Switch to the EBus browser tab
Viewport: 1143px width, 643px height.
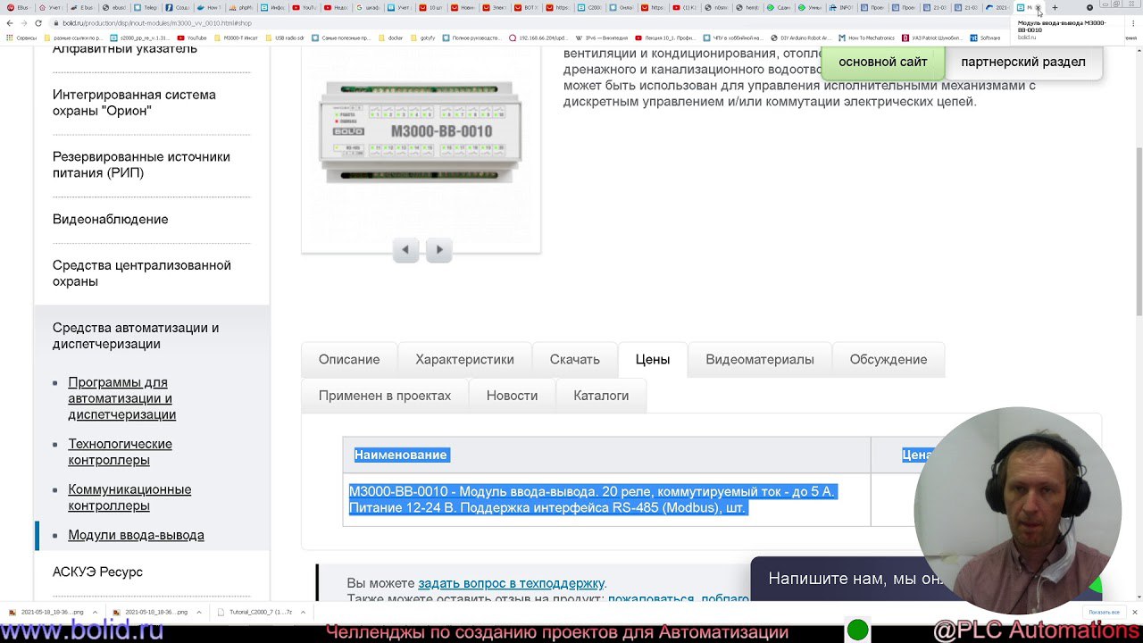19,7
